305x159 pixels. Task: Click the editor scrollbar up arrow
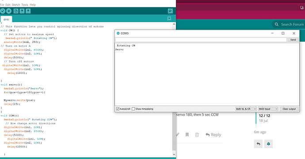[174, 24]
